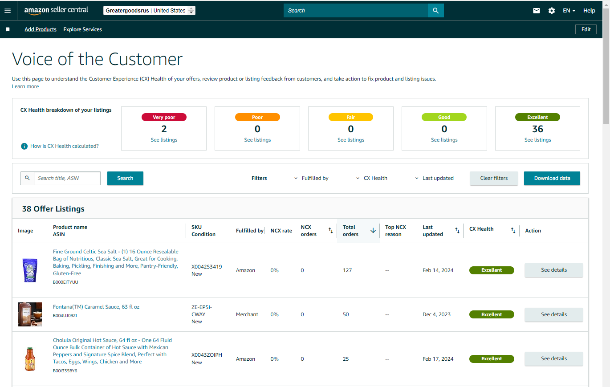The width and height of the screenshot is (610, 387).
Task: See details for Fontana Caramel Sauce listing
Action: click(x=554, y=314)
